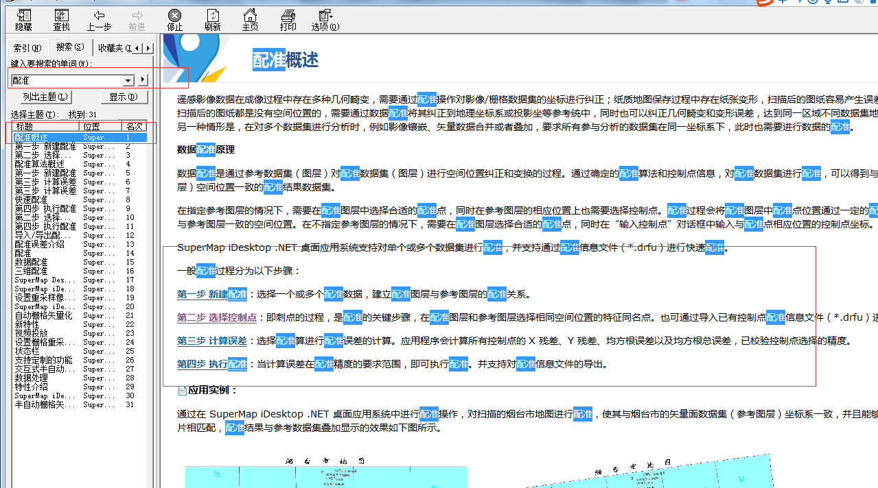
Task: Sort results by the 位置 column header
Action: (x=101, y=127)
